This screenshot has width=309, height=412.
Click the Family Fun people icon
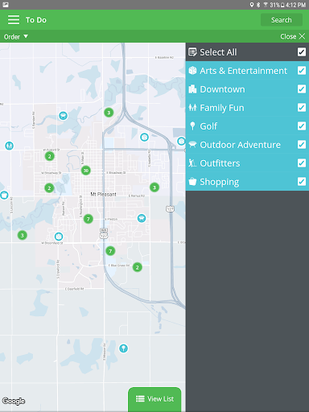(x=192, y=108)
